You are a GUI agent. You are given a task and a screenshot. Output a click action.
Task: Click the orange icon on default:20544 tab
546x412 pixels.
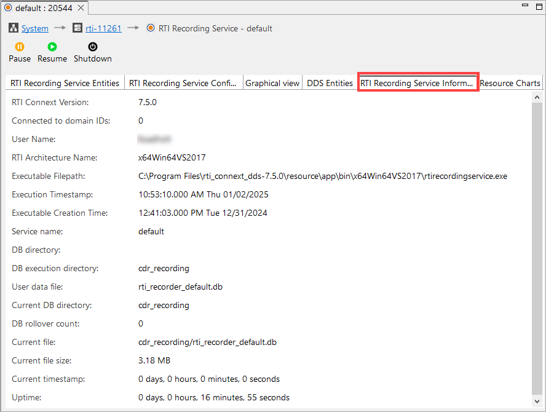tap(8, 7)
